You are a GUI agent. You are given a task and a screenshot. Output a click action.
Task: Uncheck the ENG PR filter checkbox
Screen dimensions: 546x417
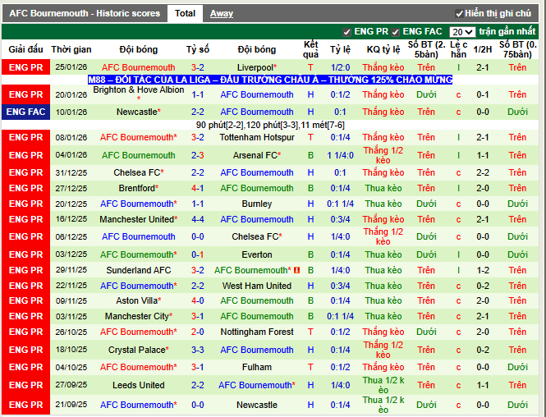pos(346,32)
